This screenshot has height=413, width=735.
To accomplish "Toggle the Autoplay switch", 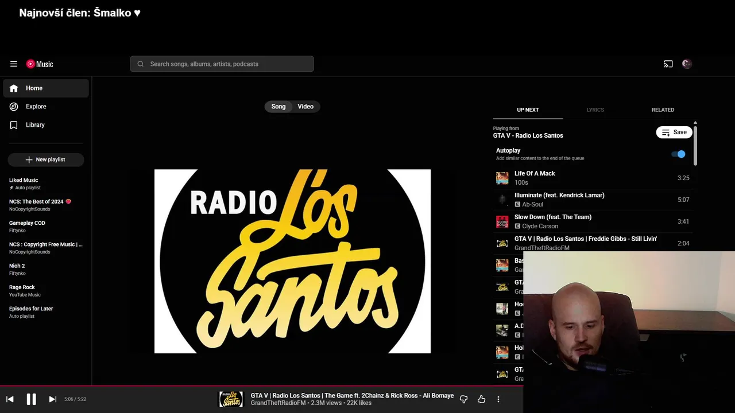I will (679, 154).
